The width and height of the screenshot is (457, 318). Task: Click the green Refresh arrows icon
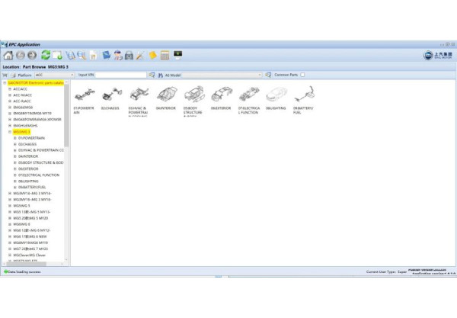(x=46, y=56)
